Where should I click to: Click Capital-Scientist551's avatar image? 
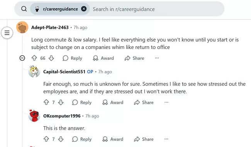click(x=34, y=71)
